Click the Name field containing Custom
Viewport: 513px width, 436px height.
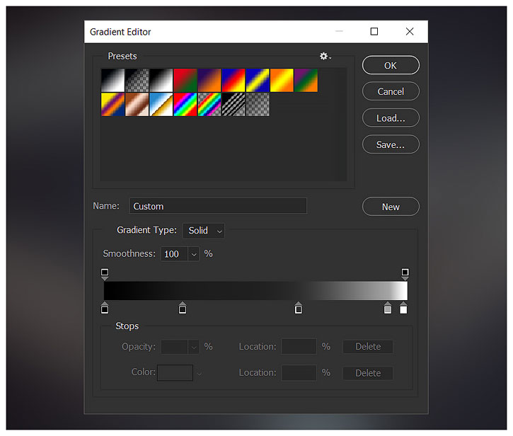point(218,206)
